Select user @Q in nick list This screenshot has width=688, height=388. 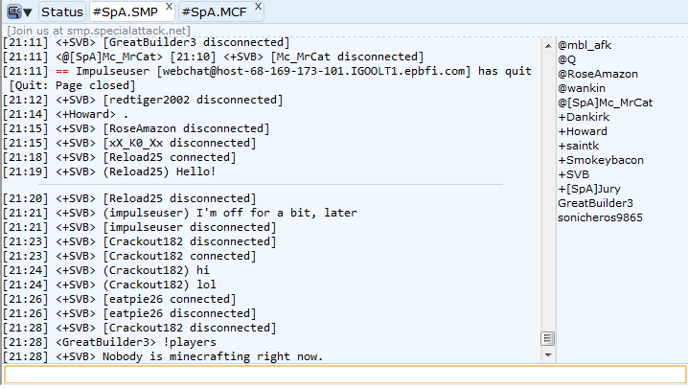(566, 59)
